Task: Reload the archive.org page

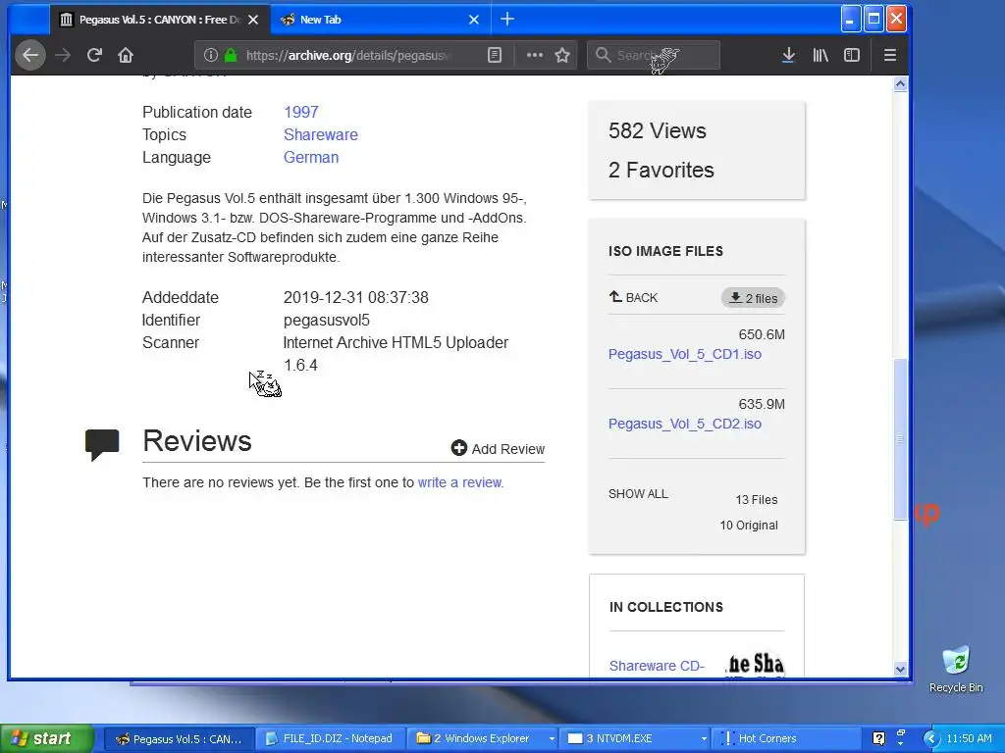Action: pos(94,55)
